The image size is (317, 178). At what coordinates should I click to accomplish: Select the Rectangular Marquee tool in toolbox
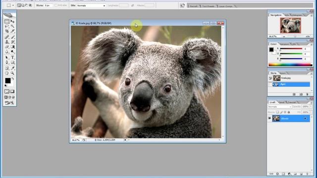(x=7, y=21)
